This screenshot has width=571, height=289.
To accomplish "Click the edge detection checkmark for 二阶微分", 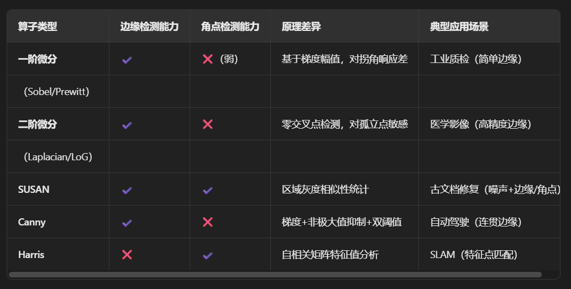I will click(127, 125).
